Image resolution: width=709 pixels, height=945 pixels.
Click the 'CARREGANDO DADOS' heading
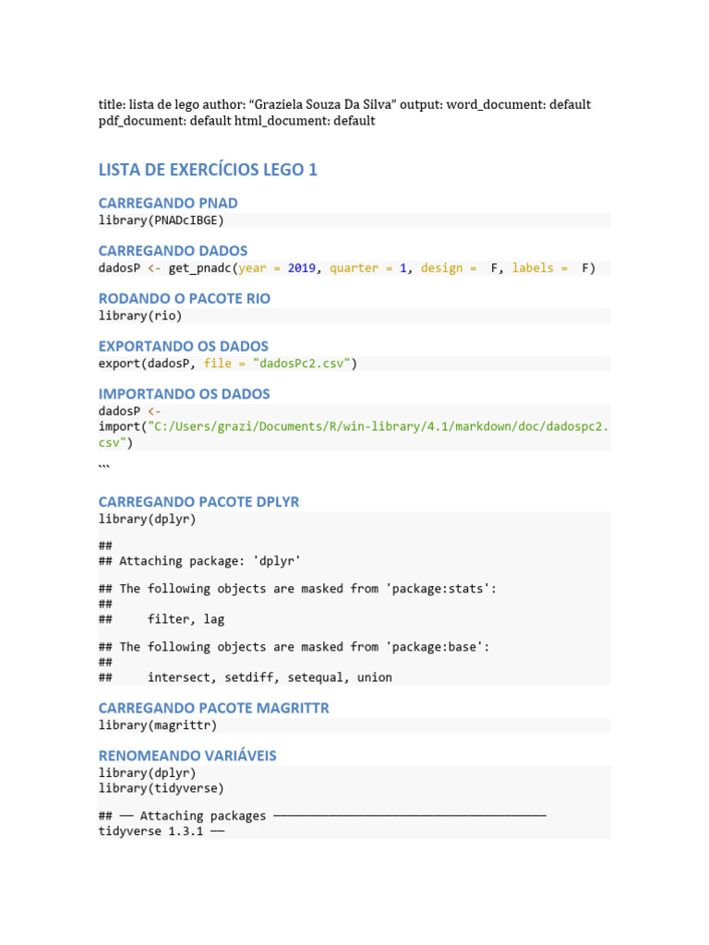tap(173, 251)
